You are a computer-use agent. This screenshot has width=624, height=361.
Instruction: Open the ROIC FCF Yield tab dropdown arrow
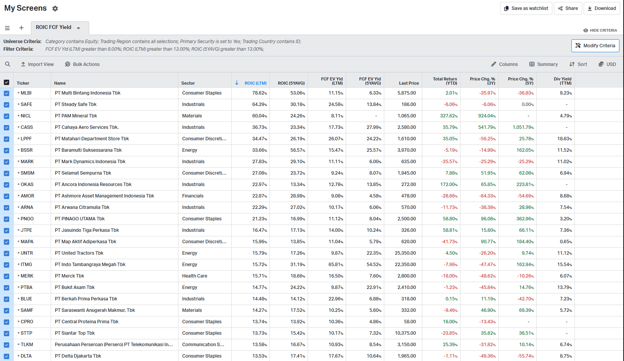pyautogui.click(x=79, y=28)
